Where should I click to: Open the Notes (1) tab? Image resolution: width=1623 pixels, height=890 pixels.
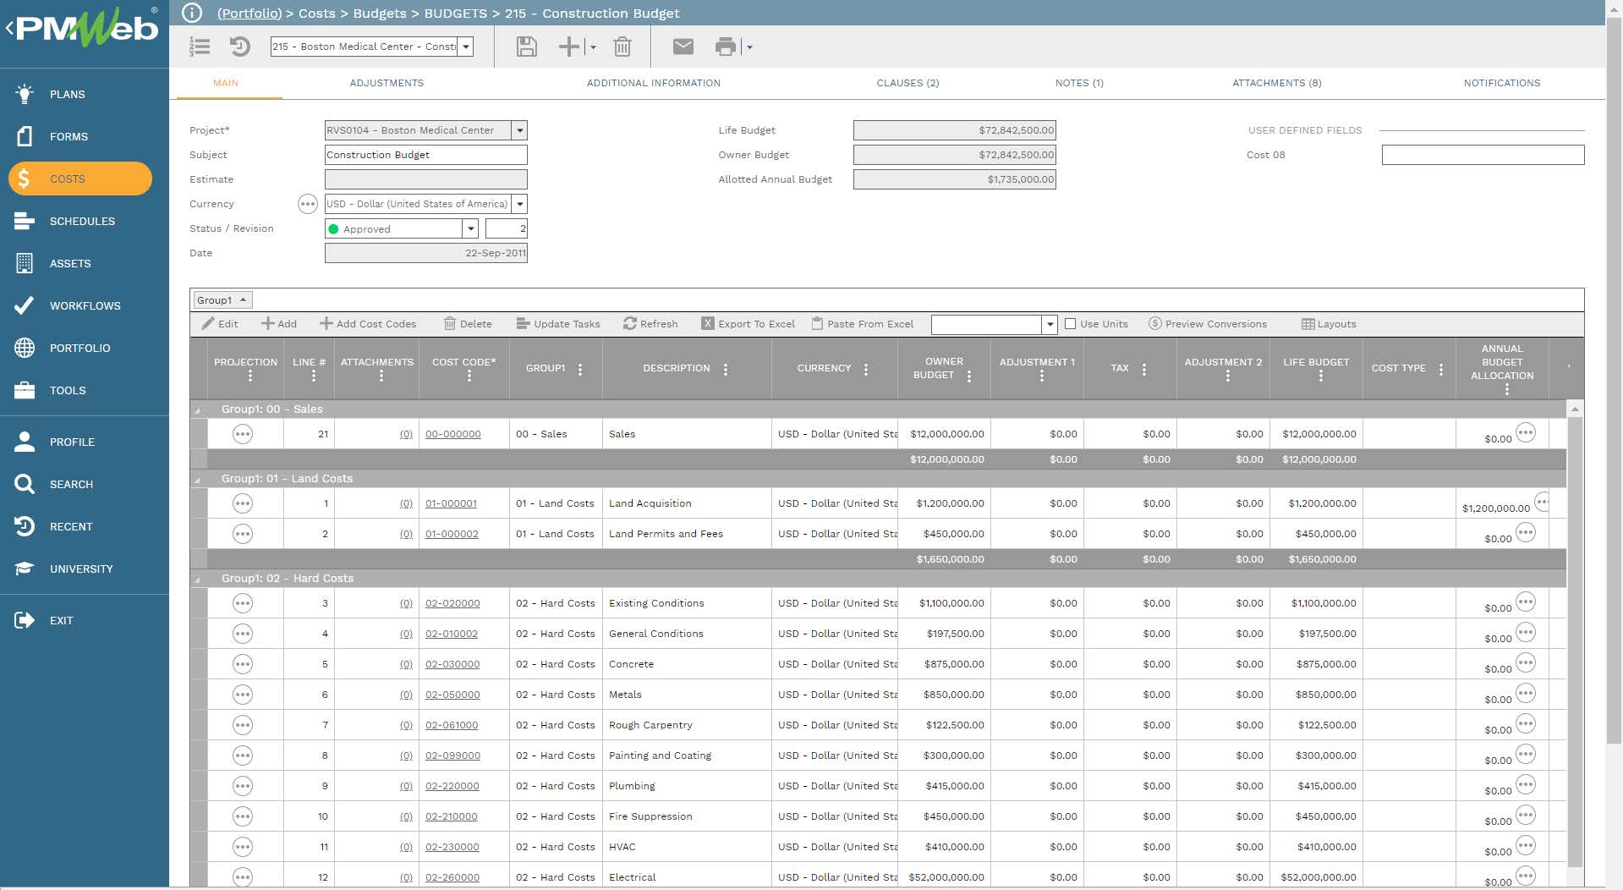coord(1079,83)
